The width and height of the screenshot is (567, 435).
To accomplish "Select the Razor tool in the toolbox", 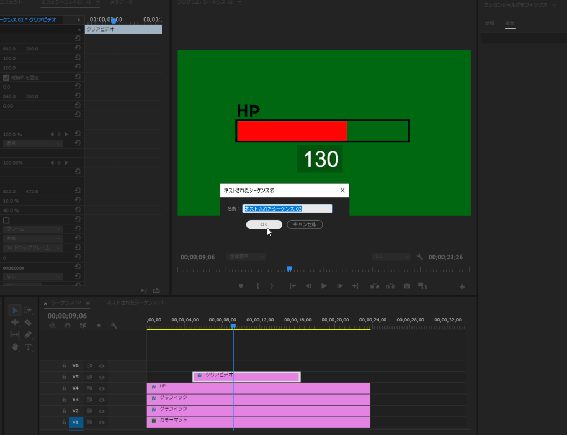I will (x=28, y=323).
